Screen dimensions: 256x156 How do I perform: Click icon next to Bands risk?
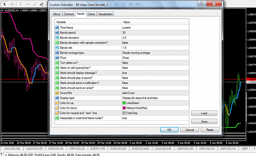[x=57, y=47]
